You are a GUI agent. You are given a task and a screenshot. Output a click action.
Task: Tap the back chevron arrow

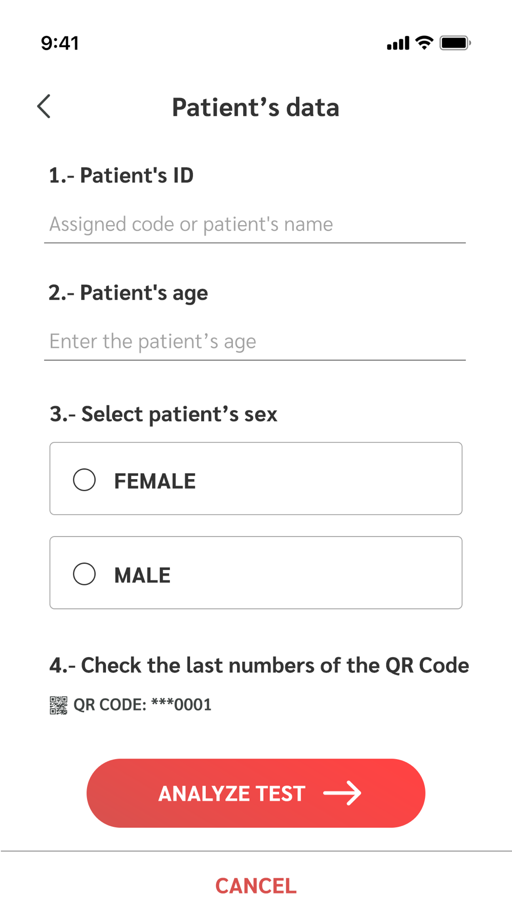pos(45,107)
